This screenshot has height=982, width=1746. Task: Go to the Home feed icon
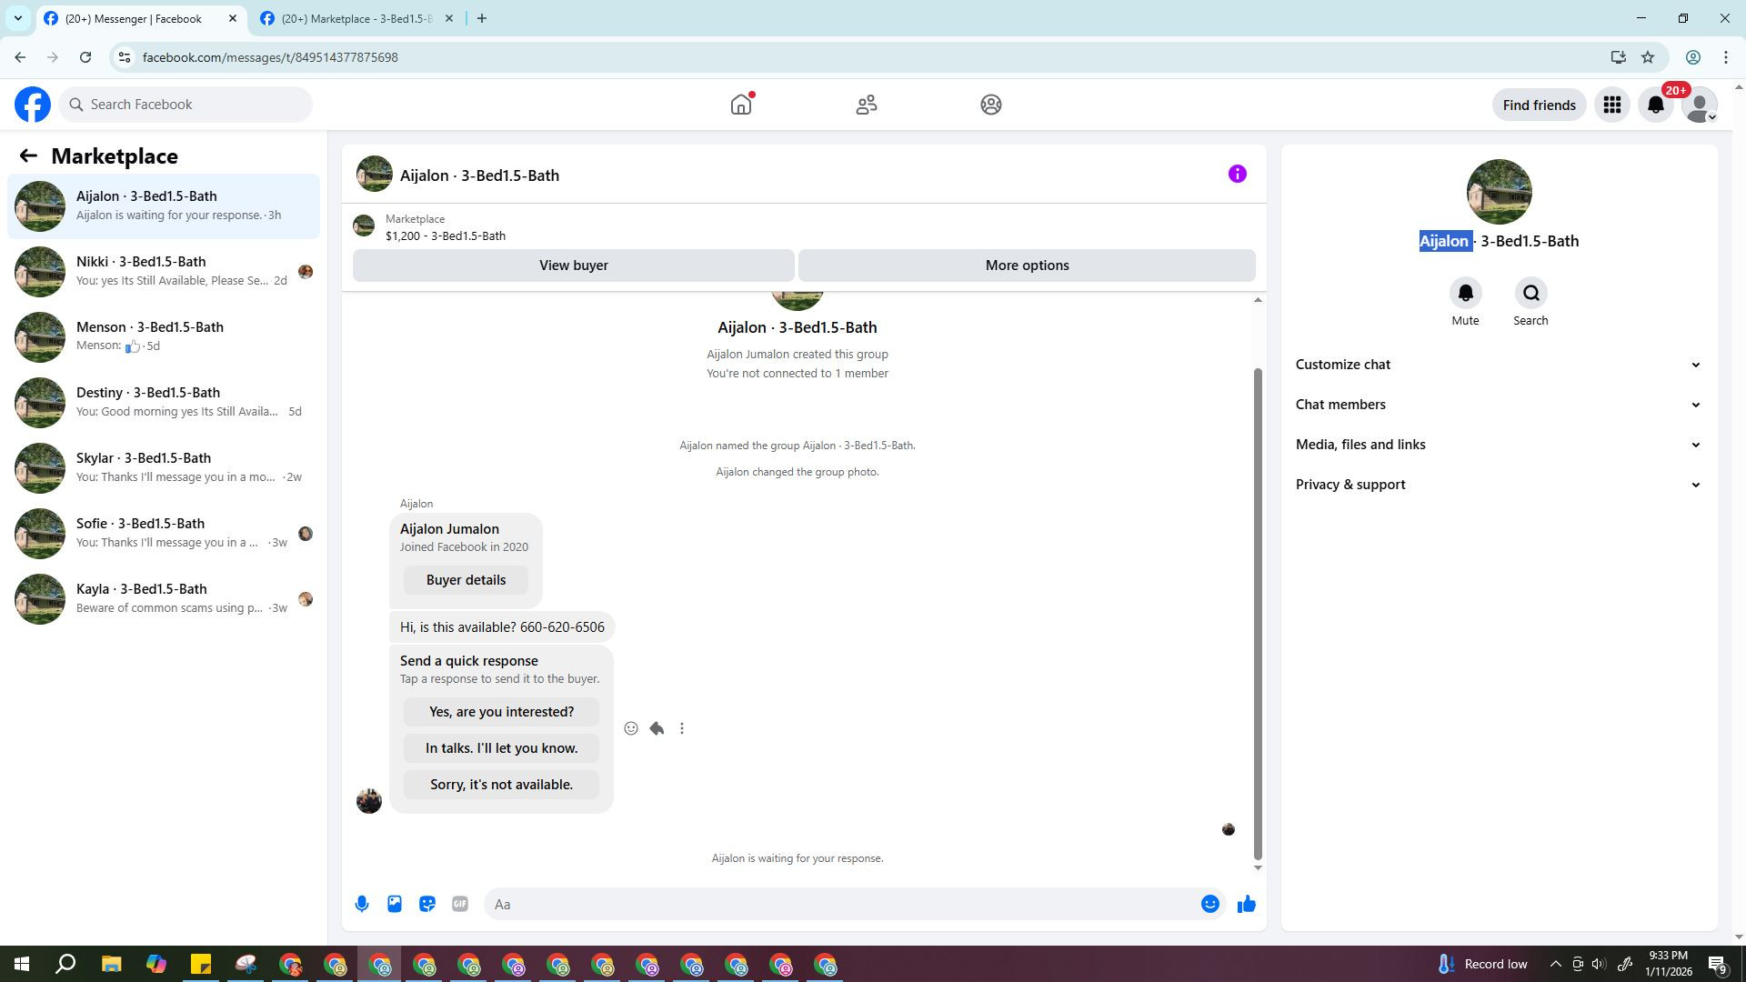[x=741, y=105]
